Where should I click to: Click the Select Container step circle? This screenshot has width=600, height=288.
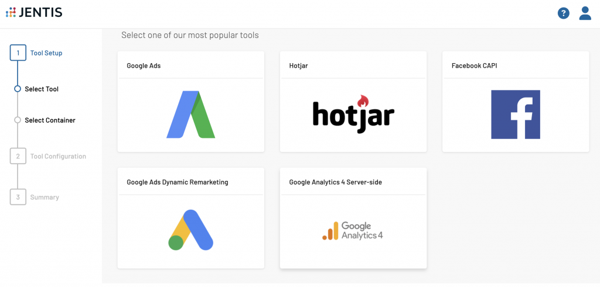18,120
